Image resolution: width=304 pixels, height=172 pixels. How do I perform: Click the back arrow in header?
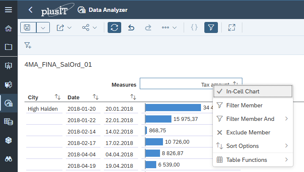pos(30,10)
